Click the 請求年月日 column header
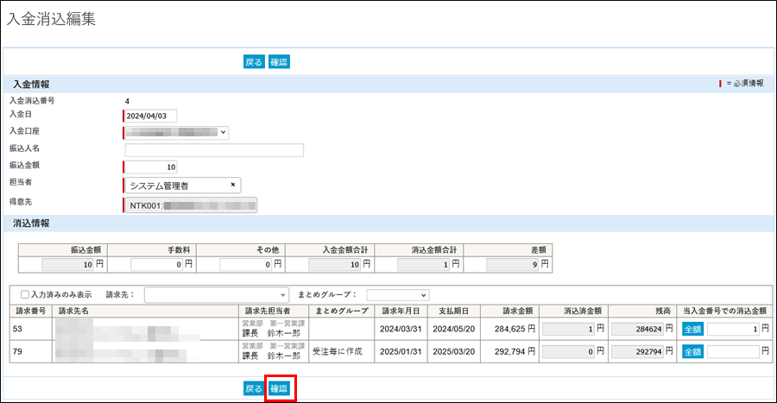This screenshot has height=403, width=777. [x=401, y=311]
